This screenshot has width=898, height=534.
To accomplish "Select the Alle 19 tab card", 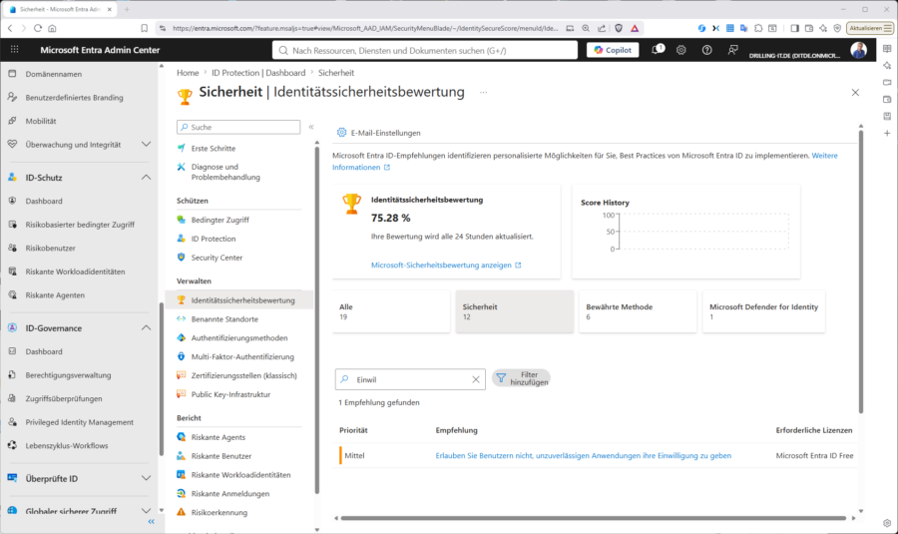I will 391,311.
